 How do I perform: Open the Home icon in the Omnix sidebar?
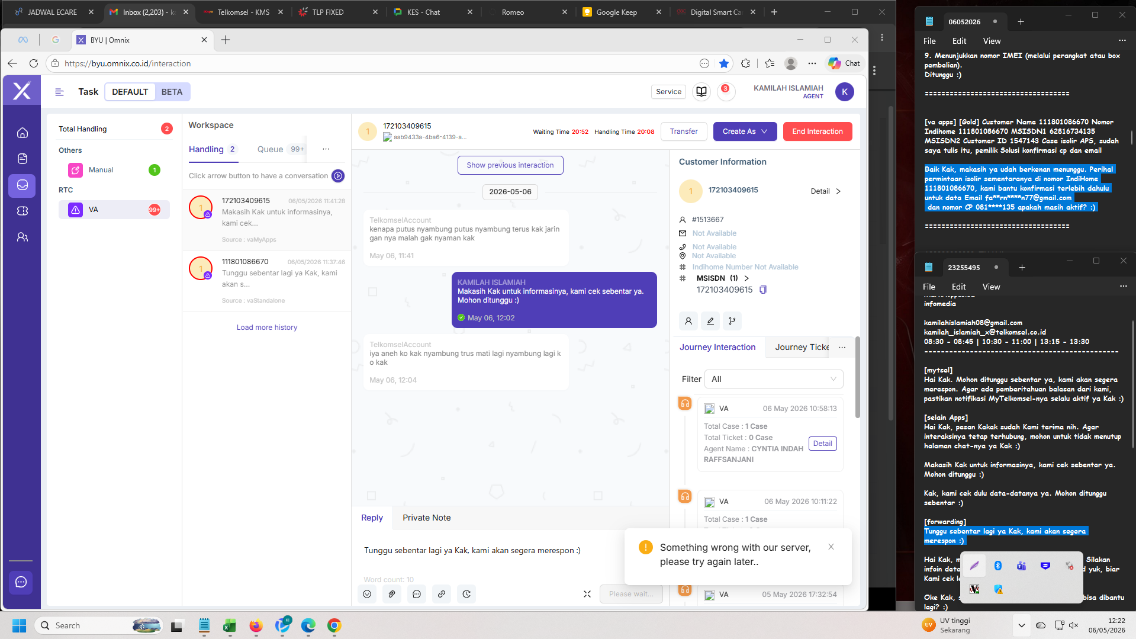tap(22, 133)
